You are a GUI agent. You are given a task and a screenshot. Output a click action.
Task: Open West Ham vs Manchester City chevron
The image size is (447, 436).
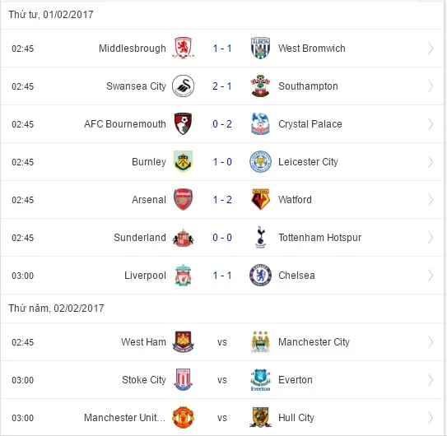pyautogui.click(x=431, y=342)
